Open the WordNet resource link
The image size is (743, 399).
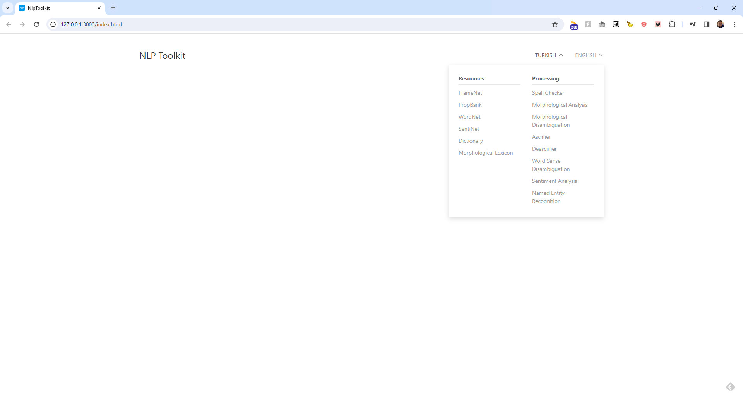click(469, 117)
